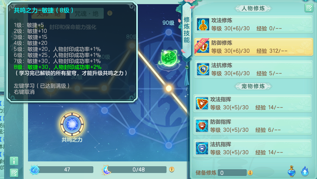Click the green info icon in left sidebar
Image resolution: width=317 pixels, height=179 pixels.
click(14, 161)
